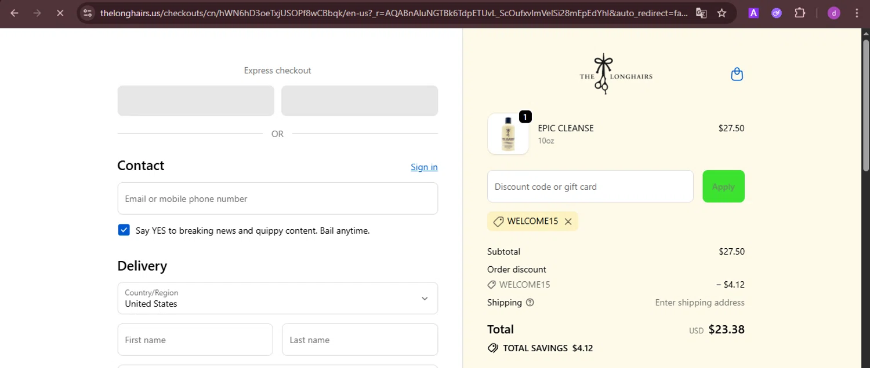Click The Longhairs logo
The width and height of the screenshot is (870, 368).
[x=615, y=75]
